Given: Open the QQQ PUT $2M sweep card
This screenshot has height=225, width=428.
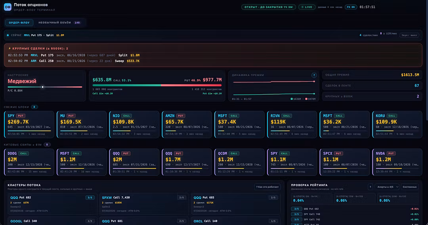Looking at the screenshot, I should (134, 162).
